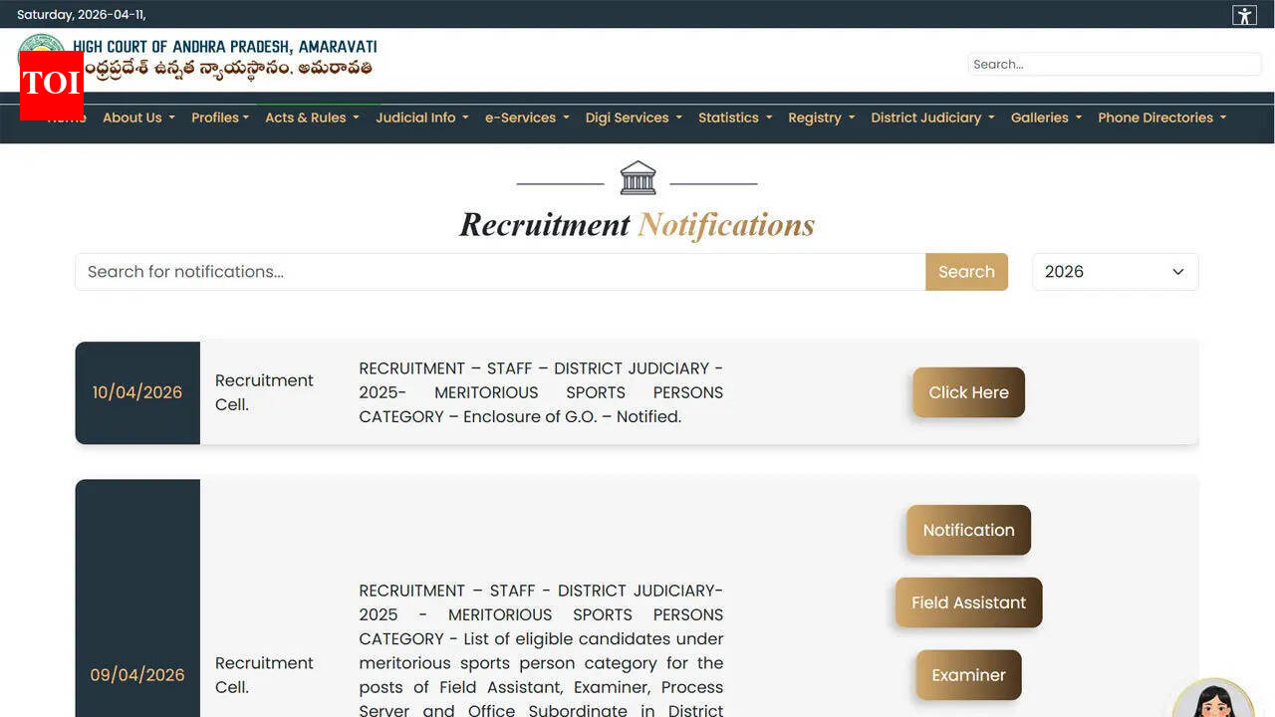Select the Profiles menu item
Image resolution: width=1275 pixels, height=717 pixels.
219,118
